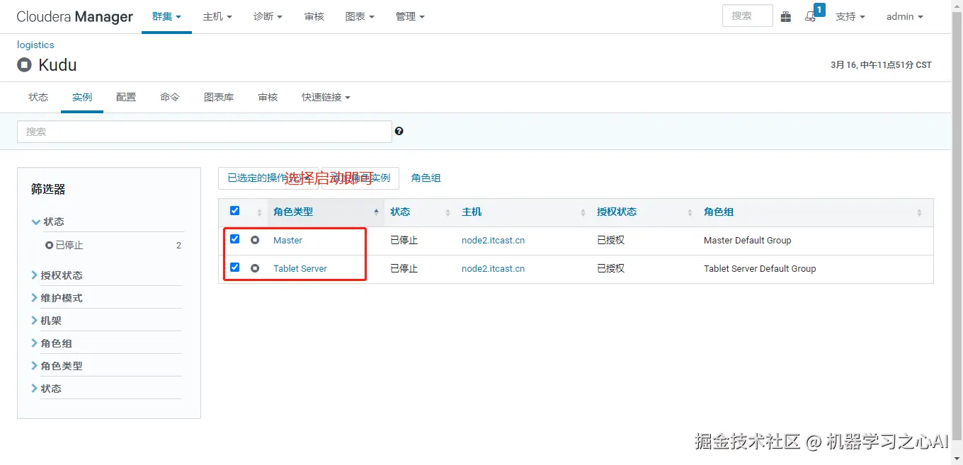
Task: Expand the bottom 状态 filter
Action: point(46,389)
